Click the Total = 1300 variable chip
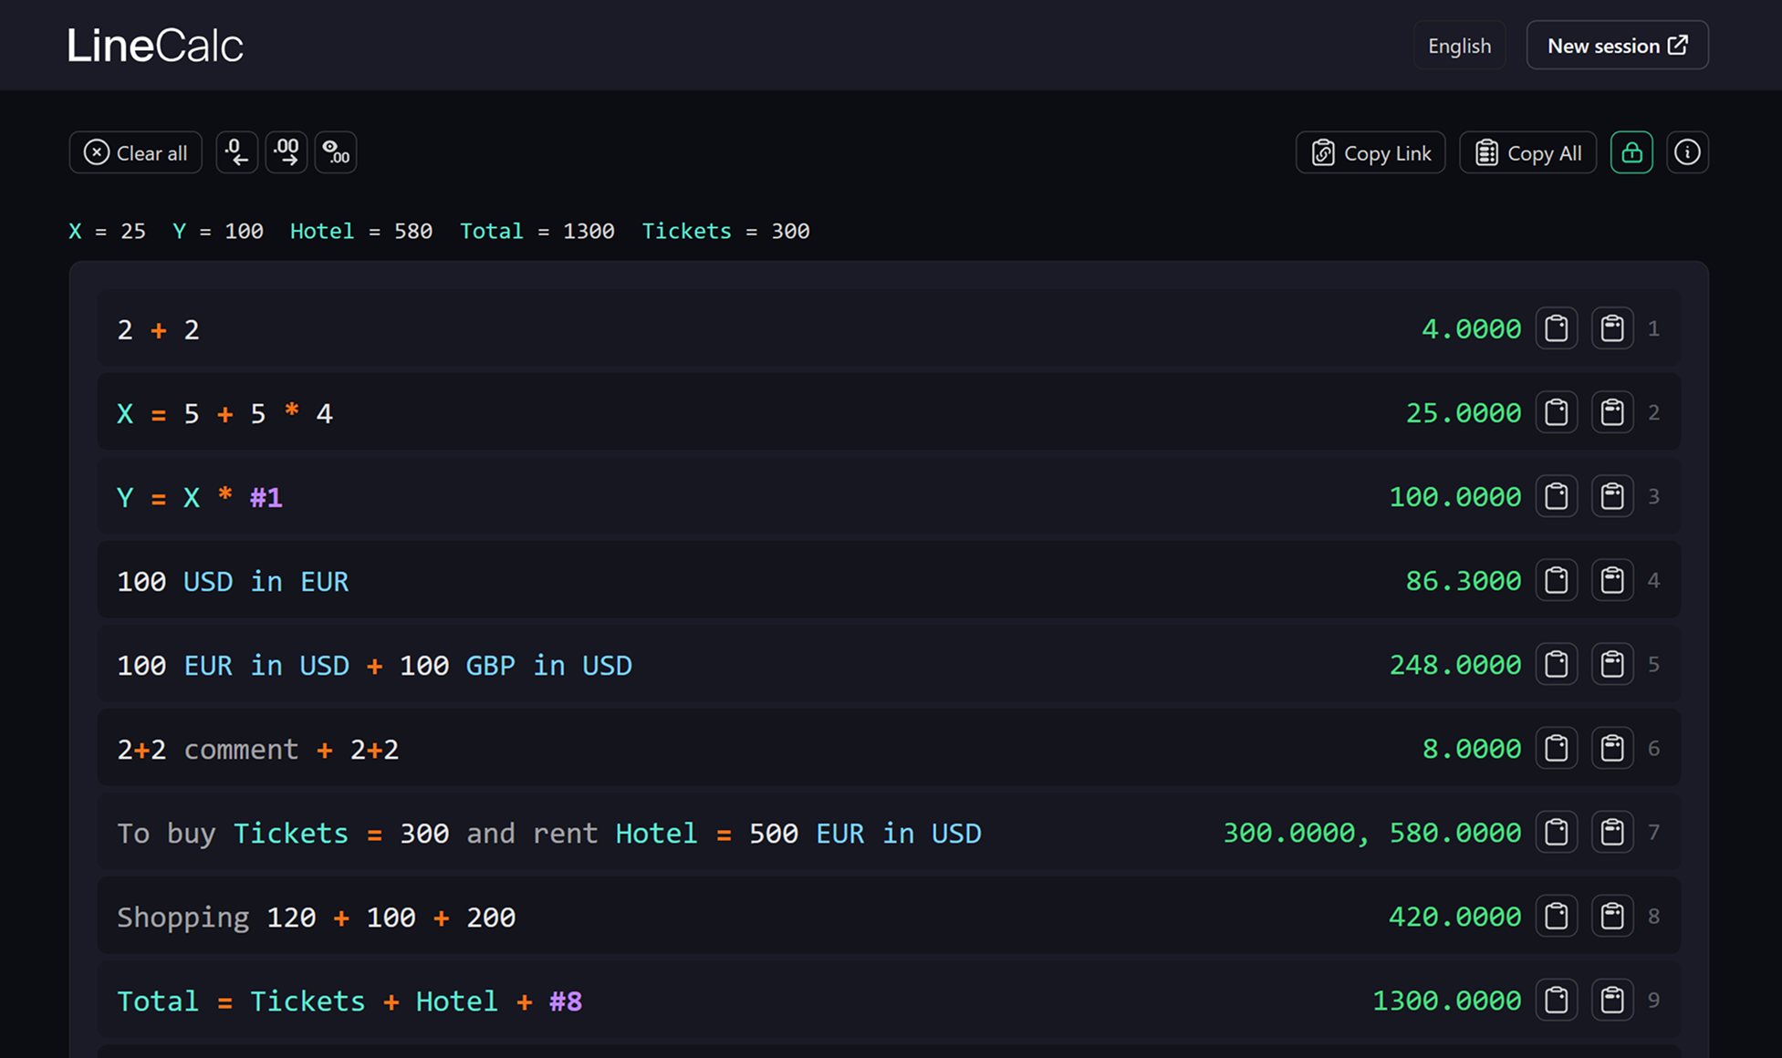 tap(537, 232)
